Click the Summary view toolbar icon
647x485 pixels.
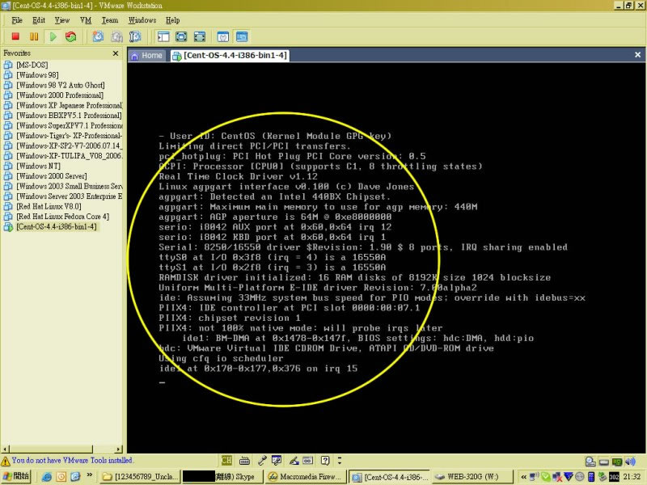pos(223,36)
